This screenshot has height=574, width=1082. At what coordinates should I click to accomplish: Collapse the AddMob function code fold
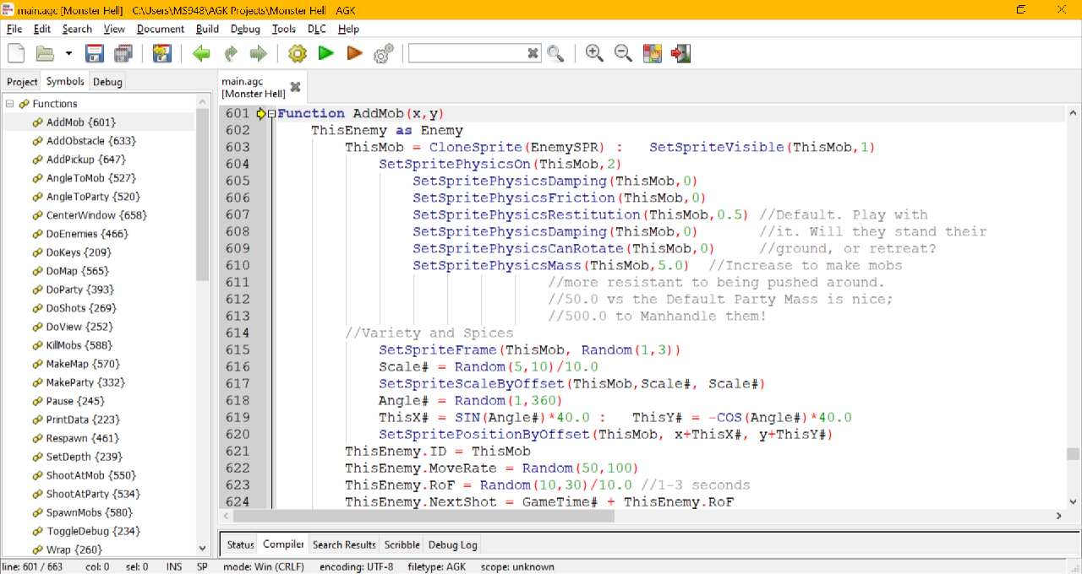point(271,114)
